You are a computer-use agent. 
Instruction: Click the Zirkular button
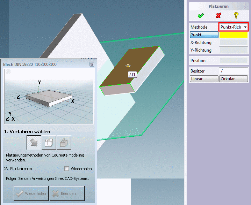(234, 79)
